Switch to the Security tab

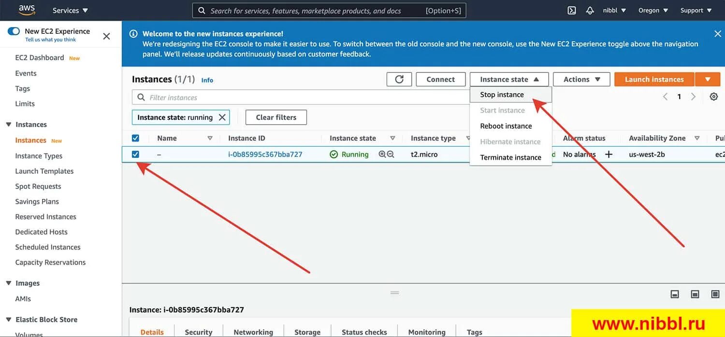199,332
